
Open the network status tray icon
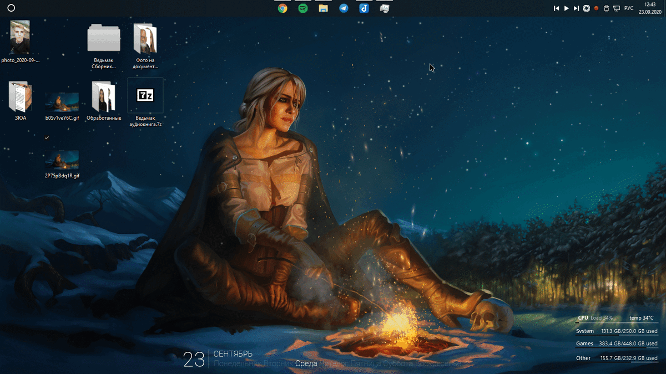point(616,8)
